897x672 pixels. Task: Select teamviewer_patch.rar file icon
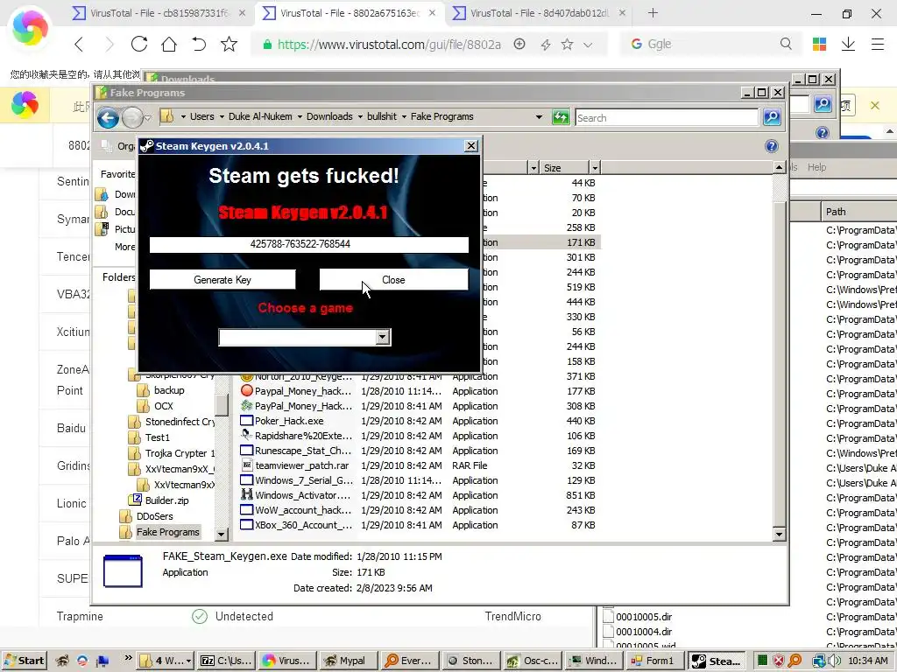coord(246,465)
